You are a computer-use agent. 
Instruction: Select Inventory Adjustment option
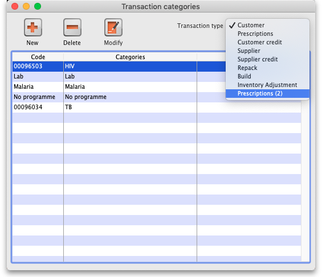267,85
